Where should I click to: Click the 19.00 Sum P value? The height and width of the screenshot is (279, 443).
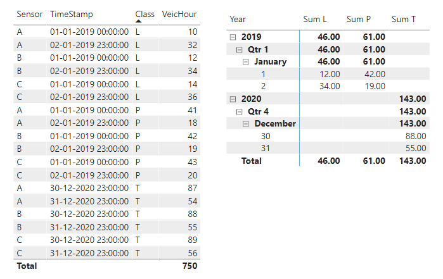point(375,86)
